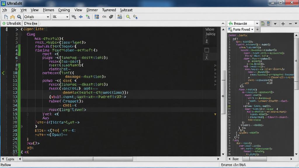
Task: Click the UltraEdit app icon in title bar
Action: tap(4, 3)
